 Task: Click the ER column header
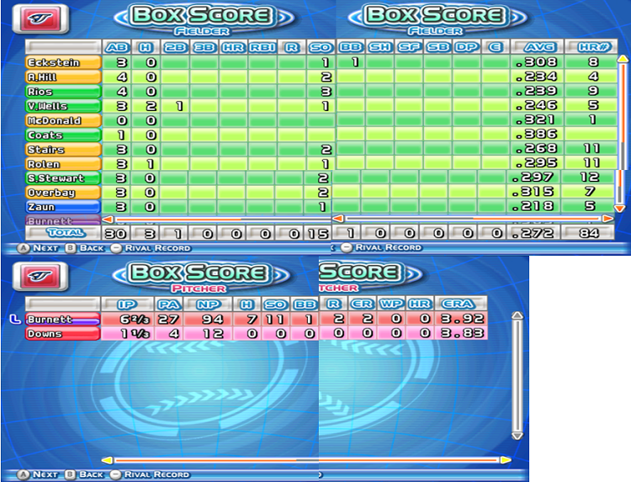coord(362,304)
